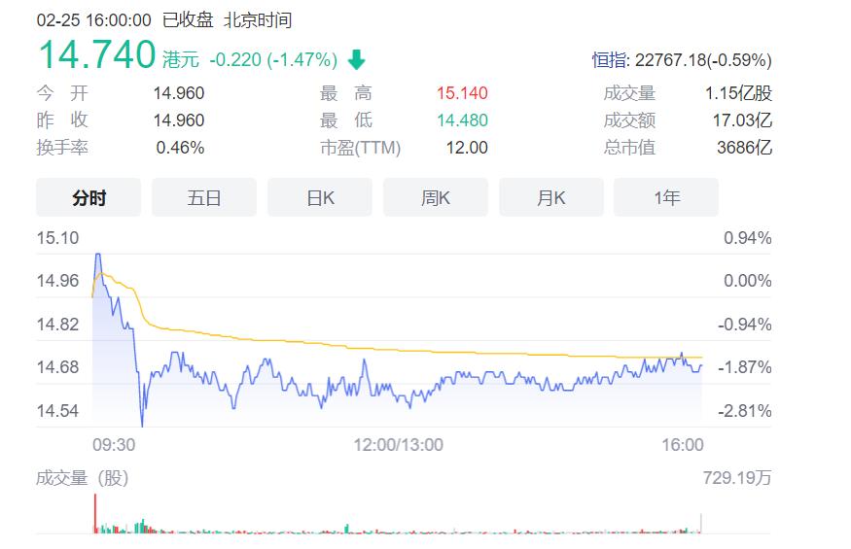Click the 成交量（股）volume chart label
Screen dimensions: 851x549
coord(83,477)
